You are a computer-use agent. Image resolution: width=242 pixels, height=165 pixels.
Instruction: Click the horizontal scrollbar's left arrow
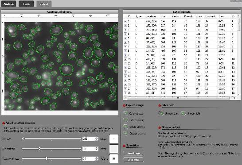[125, 98]
